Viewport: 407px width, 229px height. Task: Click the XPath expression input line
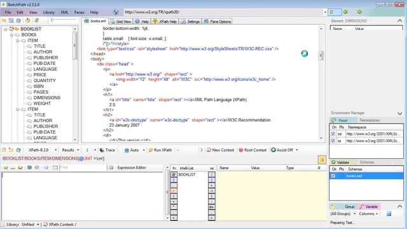click(160, 158)
